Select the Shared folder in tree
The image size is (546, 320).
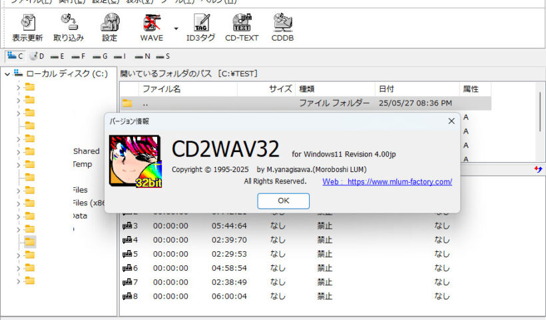coord(87,151)
